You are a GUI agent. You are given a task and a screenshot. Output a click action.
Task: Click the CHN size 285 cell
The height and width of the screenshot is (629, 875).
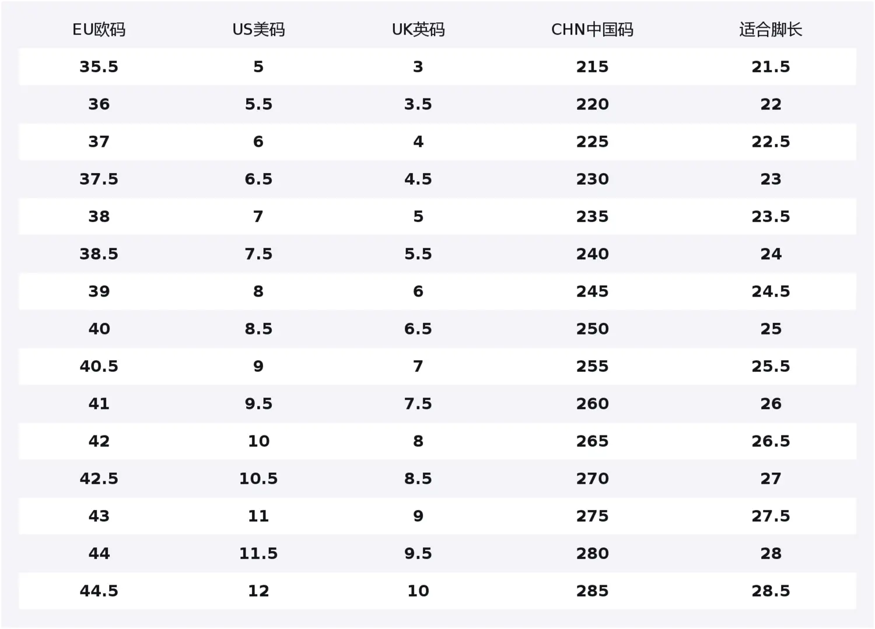pyautogui.click(x=592, y=591)
